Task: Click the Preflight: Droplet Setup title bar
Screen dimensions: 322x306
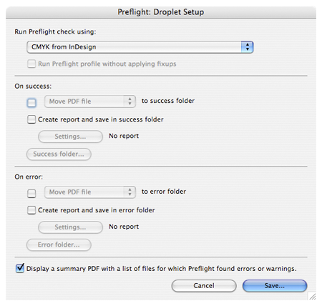Action: coord(161,12)
